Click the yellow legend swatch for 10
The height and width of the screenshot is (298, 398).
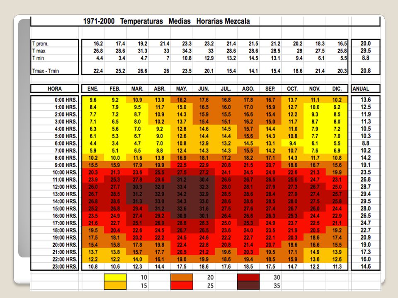[115, 277]
